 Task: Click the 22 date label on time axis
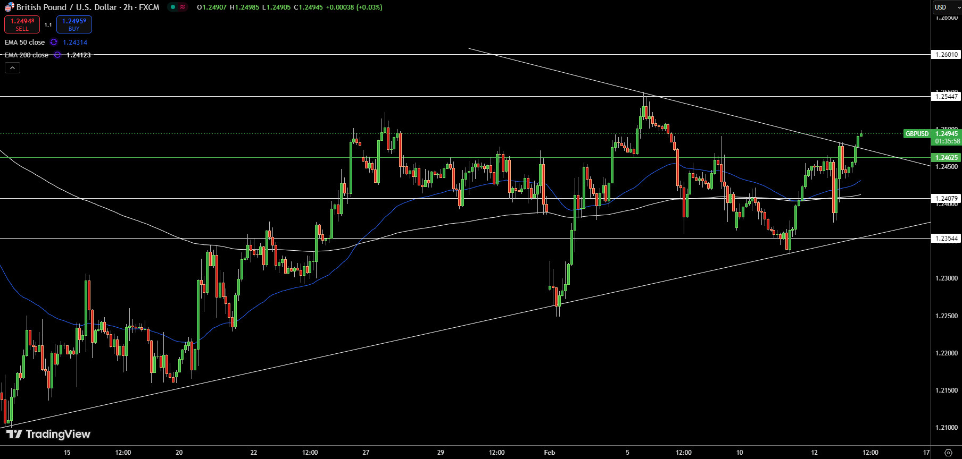point(254,453)
